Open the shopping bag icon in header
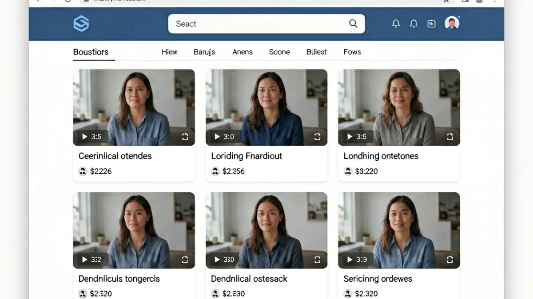Viewport: 533px width, 299px height. [x=431, y=24]
